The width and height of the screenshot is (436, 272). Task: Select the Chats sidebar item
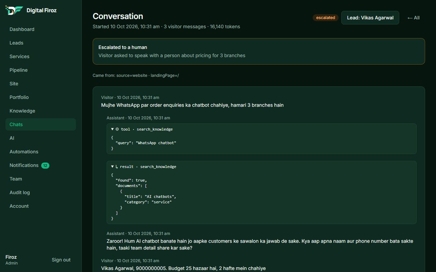[41, 124]
